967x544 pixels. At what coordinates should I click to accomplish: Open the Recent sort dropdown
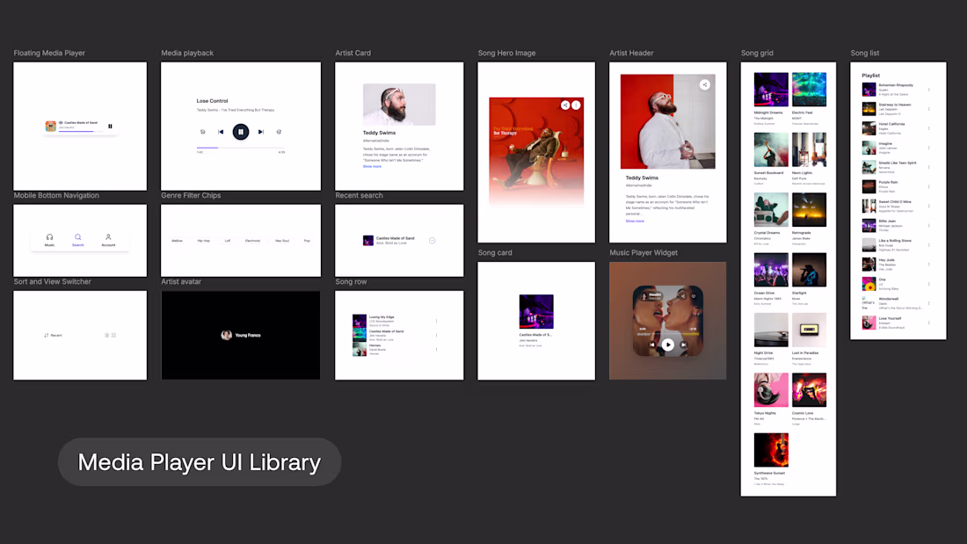(53, 335)
